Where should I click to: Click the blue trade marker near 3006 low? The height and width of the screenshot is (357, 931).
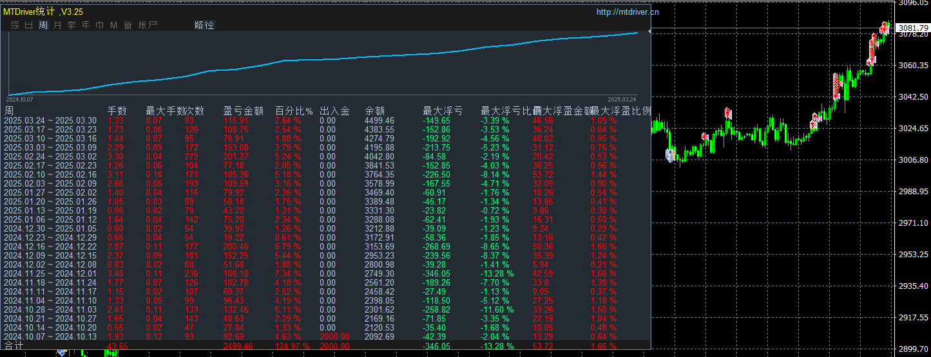(x=670, y=154)
